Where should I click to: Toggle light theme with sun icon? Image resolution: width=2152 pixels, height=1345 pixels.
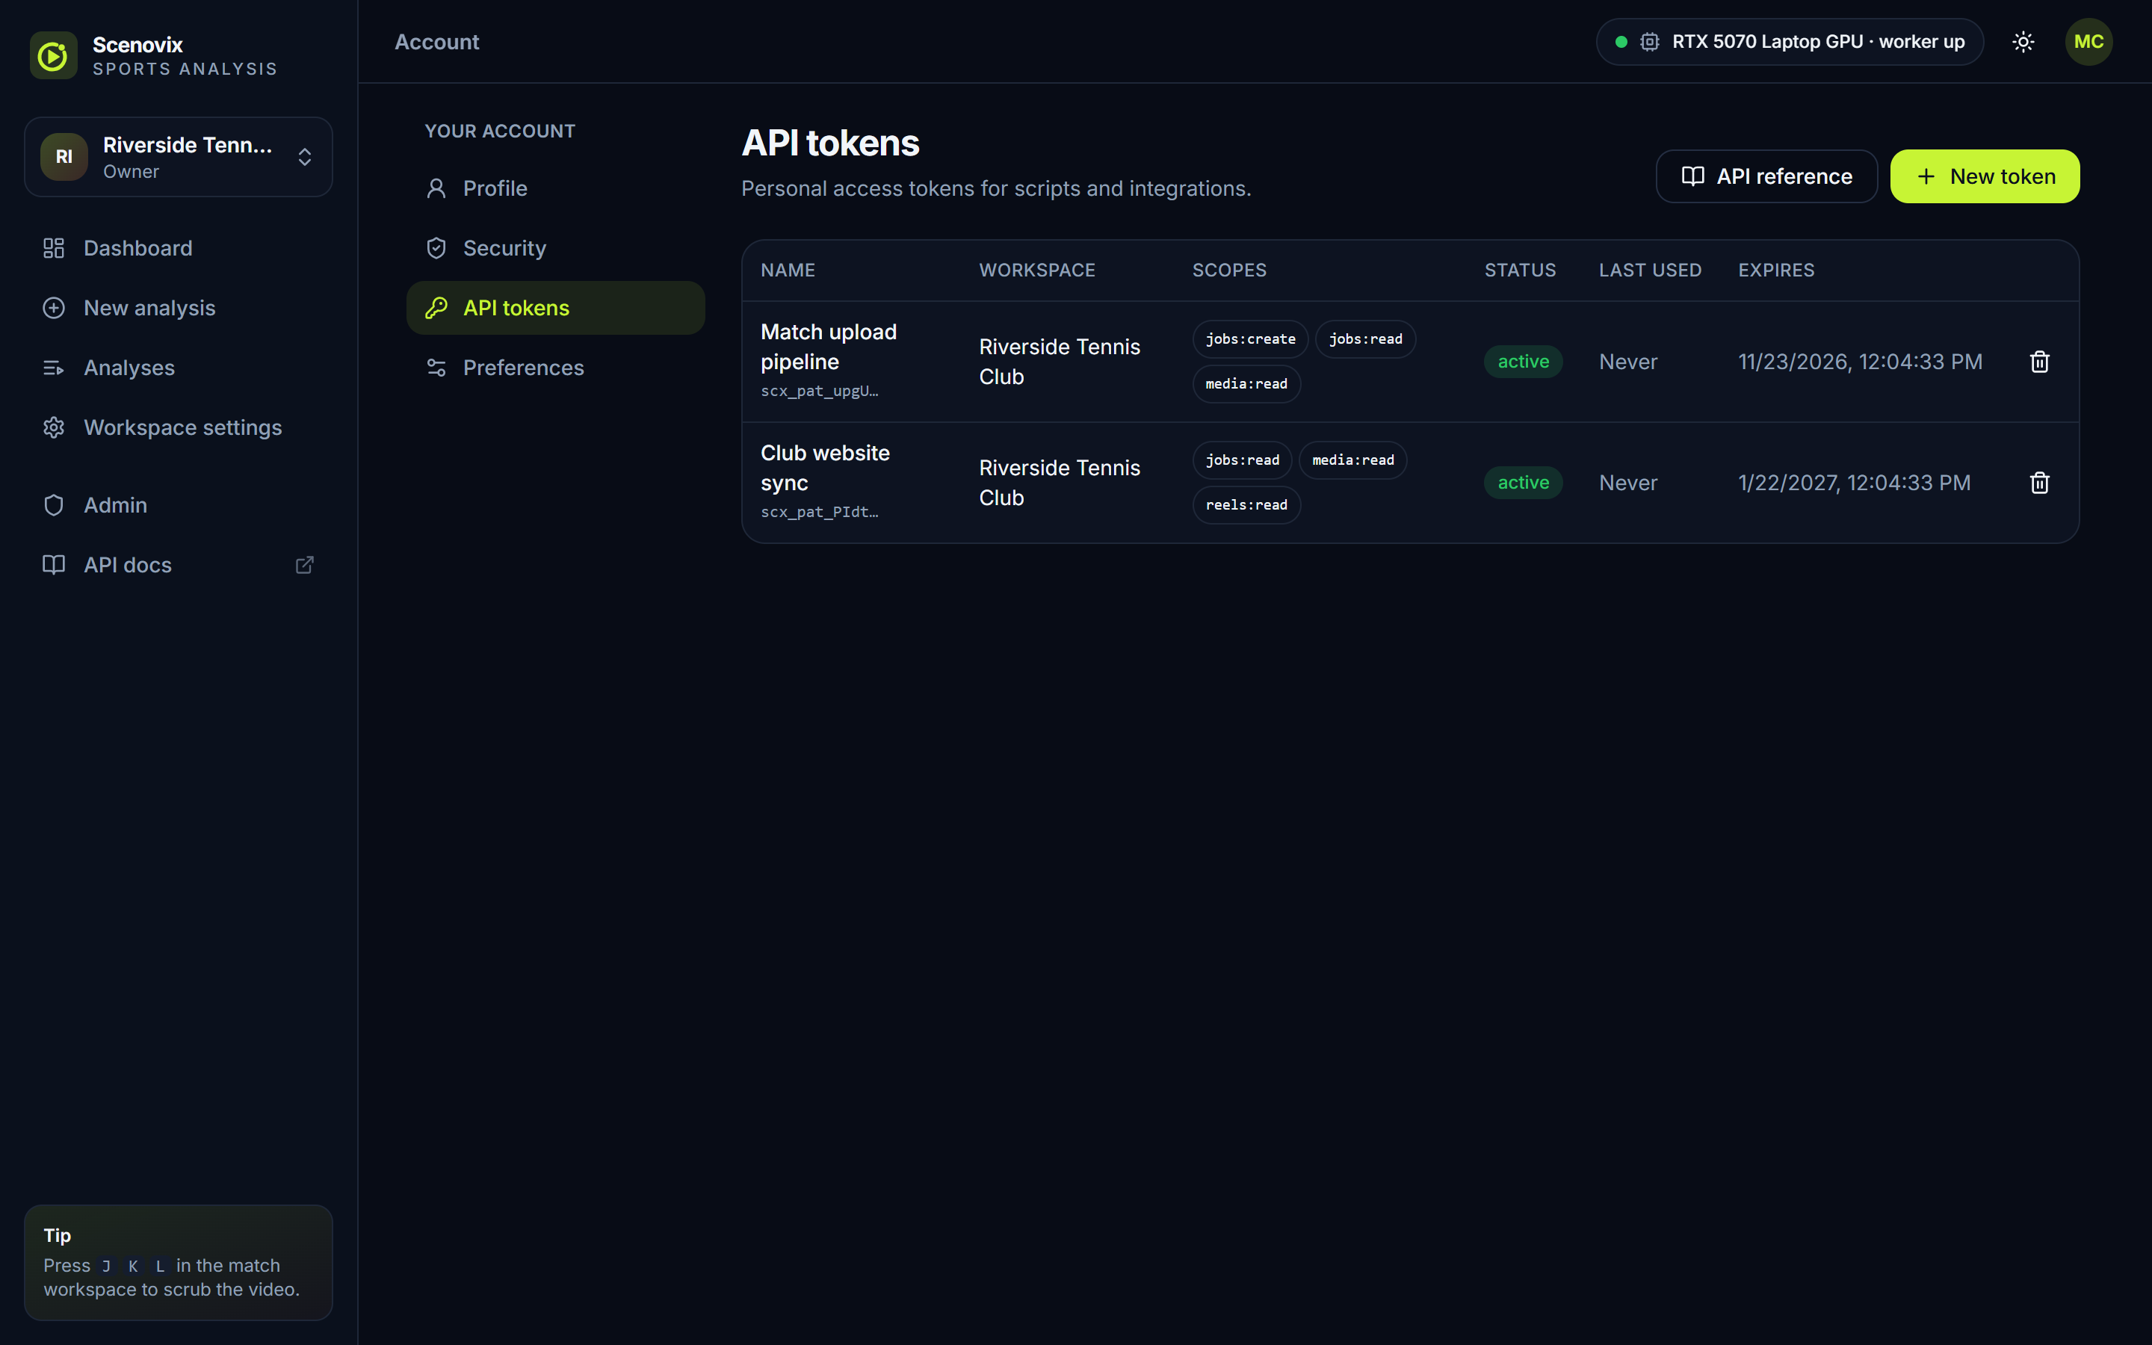tap(2023, 42)
